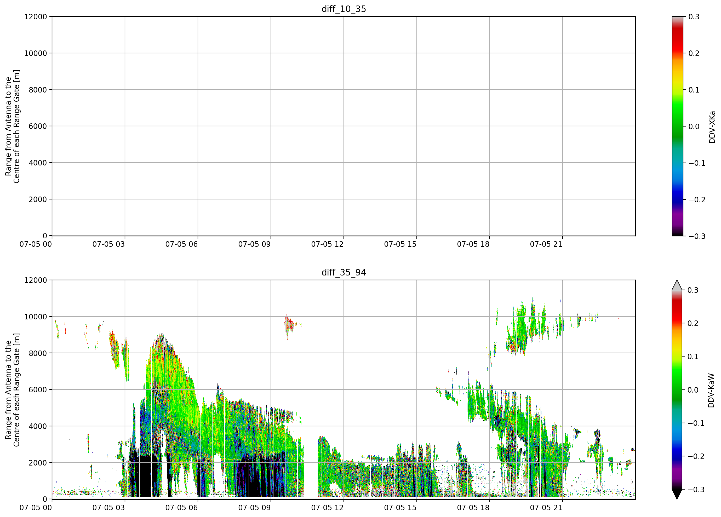The height and width of the screenshot is (517, 721).
Task: Click '07-05 15' tick on top plot
Action: (400, 244)
